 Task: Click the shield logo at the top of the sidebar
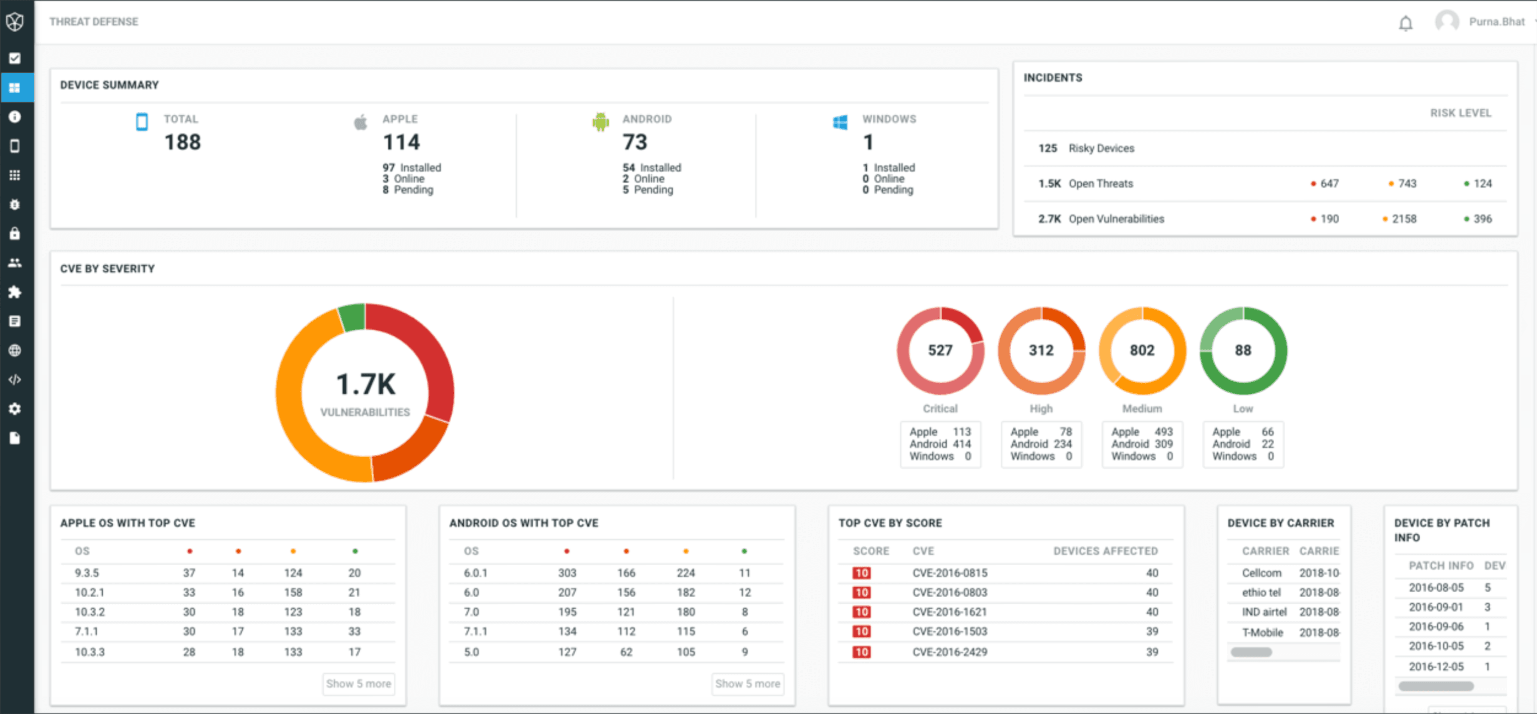(x=16, y=22)
